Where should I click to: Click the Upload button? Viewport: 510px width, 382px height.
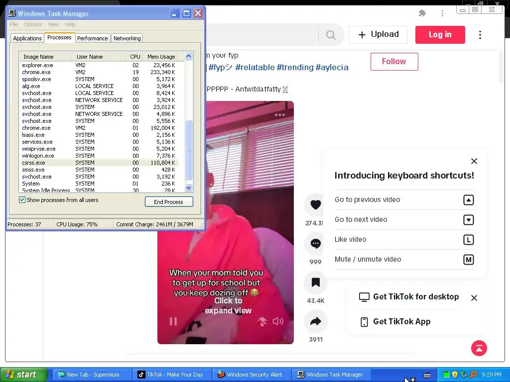[x=378, y=34]
